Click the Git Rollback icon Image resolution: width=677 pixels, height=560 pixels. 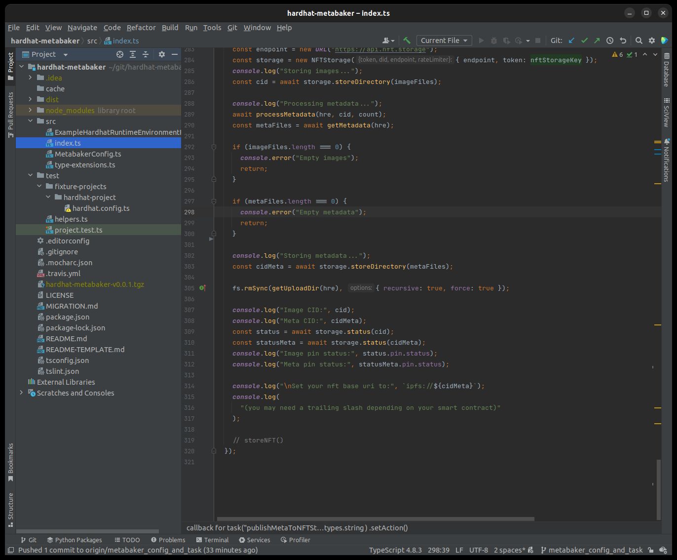623,40
